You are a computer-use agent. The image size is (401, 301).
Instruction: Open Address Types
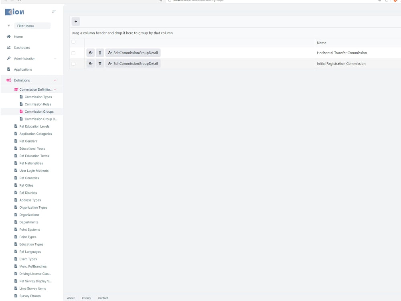pyautogui.click(x=30, y=200)
